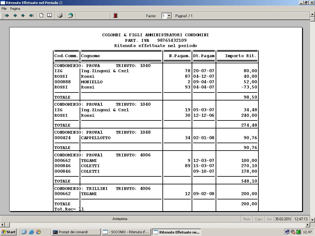This screenshot has height=236, width=315.
Task: Click horizontal scrollbar left arrow
Action: 2,225
